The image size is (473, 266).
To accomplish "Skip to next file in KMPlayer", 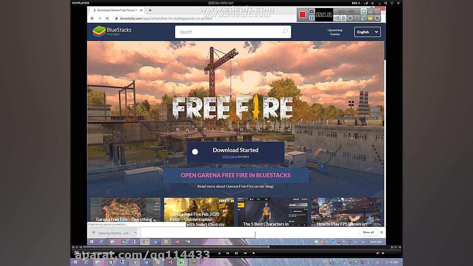I will pos(245,253).
